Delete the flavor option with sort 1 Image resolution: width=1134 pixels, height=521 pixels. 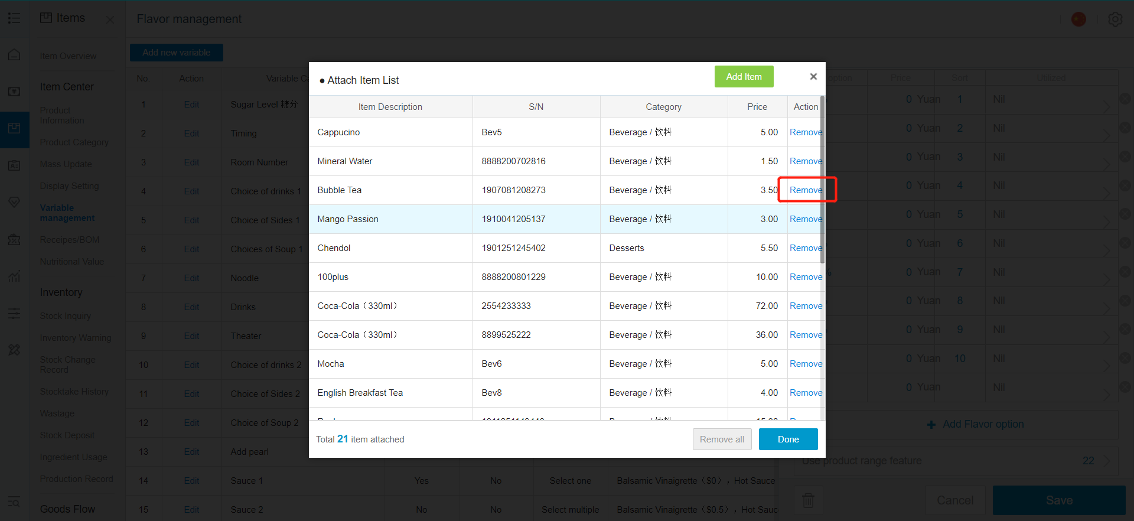point(1125,99)
